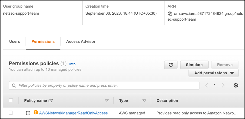Image resolution: width=245 pixels, height=119 pixels.
Task: Expand the AWSNetworkManagerReadOnlyAccess policy details
Action: click(28, 113)
